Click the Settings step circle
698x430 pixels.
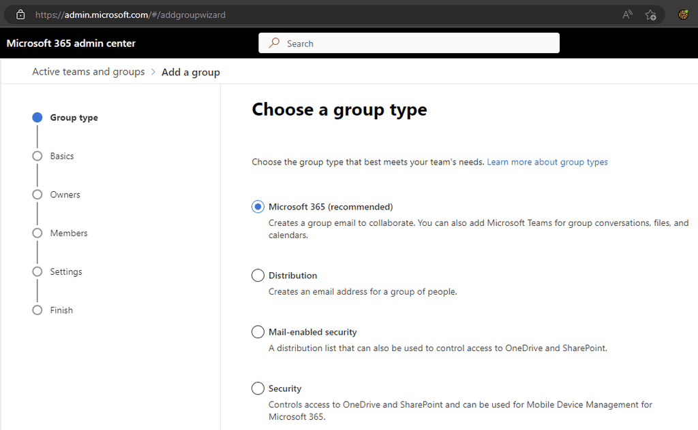coord(37,271)
